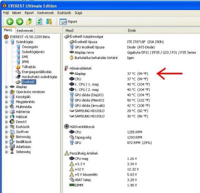Click the Hőmérsékletek thermometer icon

[x=66, y=68]
